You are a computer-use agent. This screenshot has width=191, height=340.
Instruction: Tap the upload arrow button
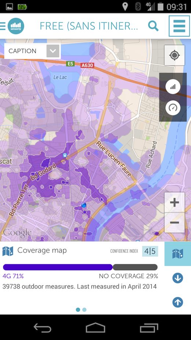click(177, 302)
